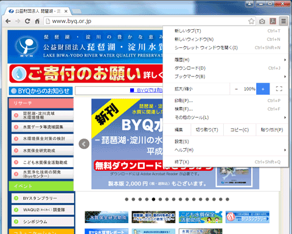This screenshot has height=234, width=292.
Task: Reload the page with the refresh icon
Action: (x=27, y=21)
